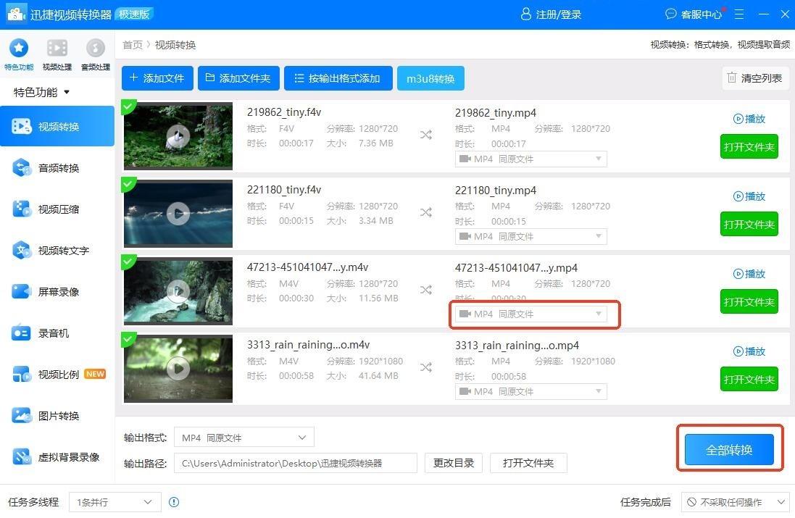The width and height of the screenshot is (795, 518).
Task: Click the 全部转换 convert all button
Action: 729,450
